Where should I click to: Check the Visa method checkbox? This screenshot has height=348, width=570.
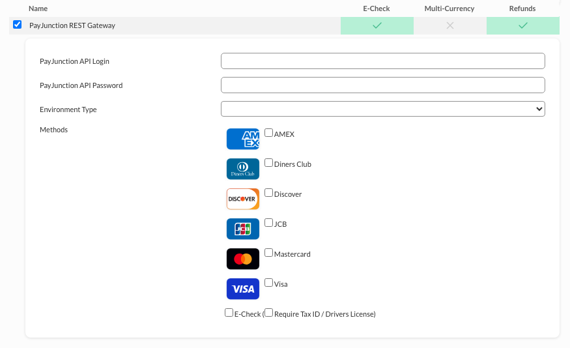[268, 283]
